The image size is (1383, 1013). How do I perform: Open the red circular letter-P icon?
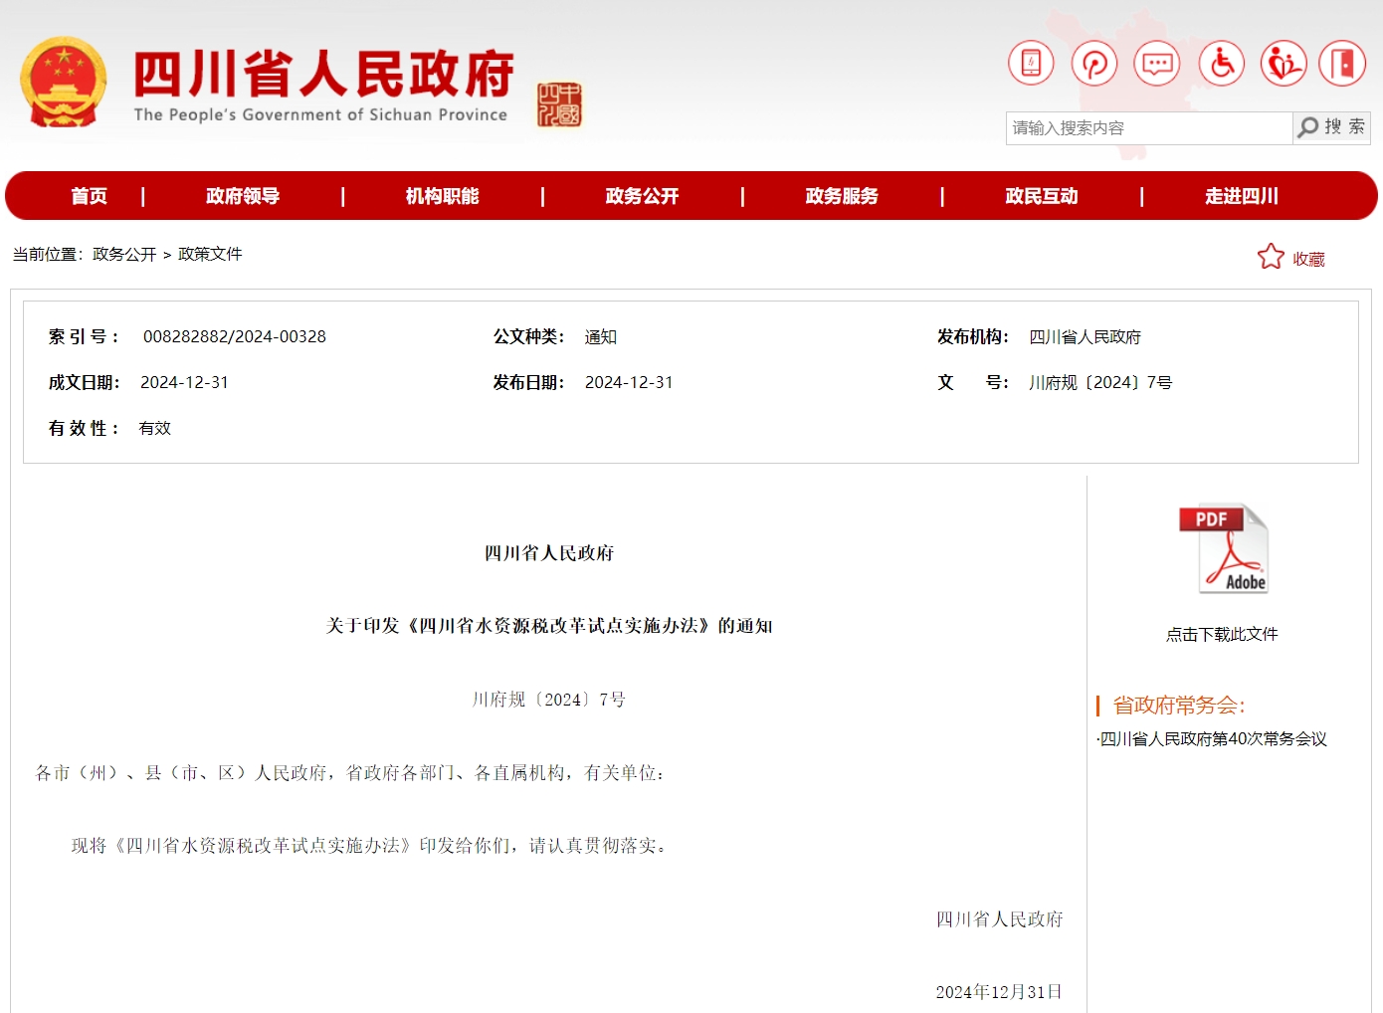point(1093,64)
